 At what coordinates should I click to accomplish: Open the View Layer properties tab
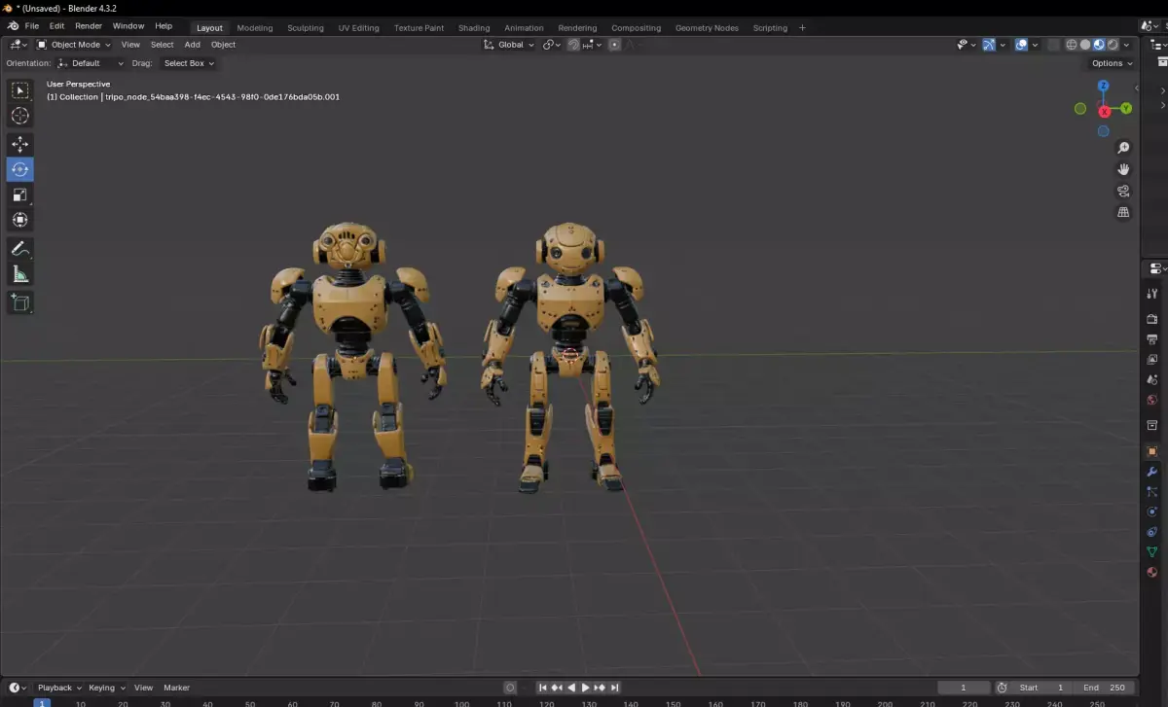point(1152,360)
